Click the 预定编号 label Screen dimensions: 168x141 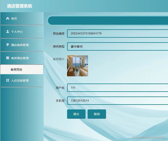(59, 34)
